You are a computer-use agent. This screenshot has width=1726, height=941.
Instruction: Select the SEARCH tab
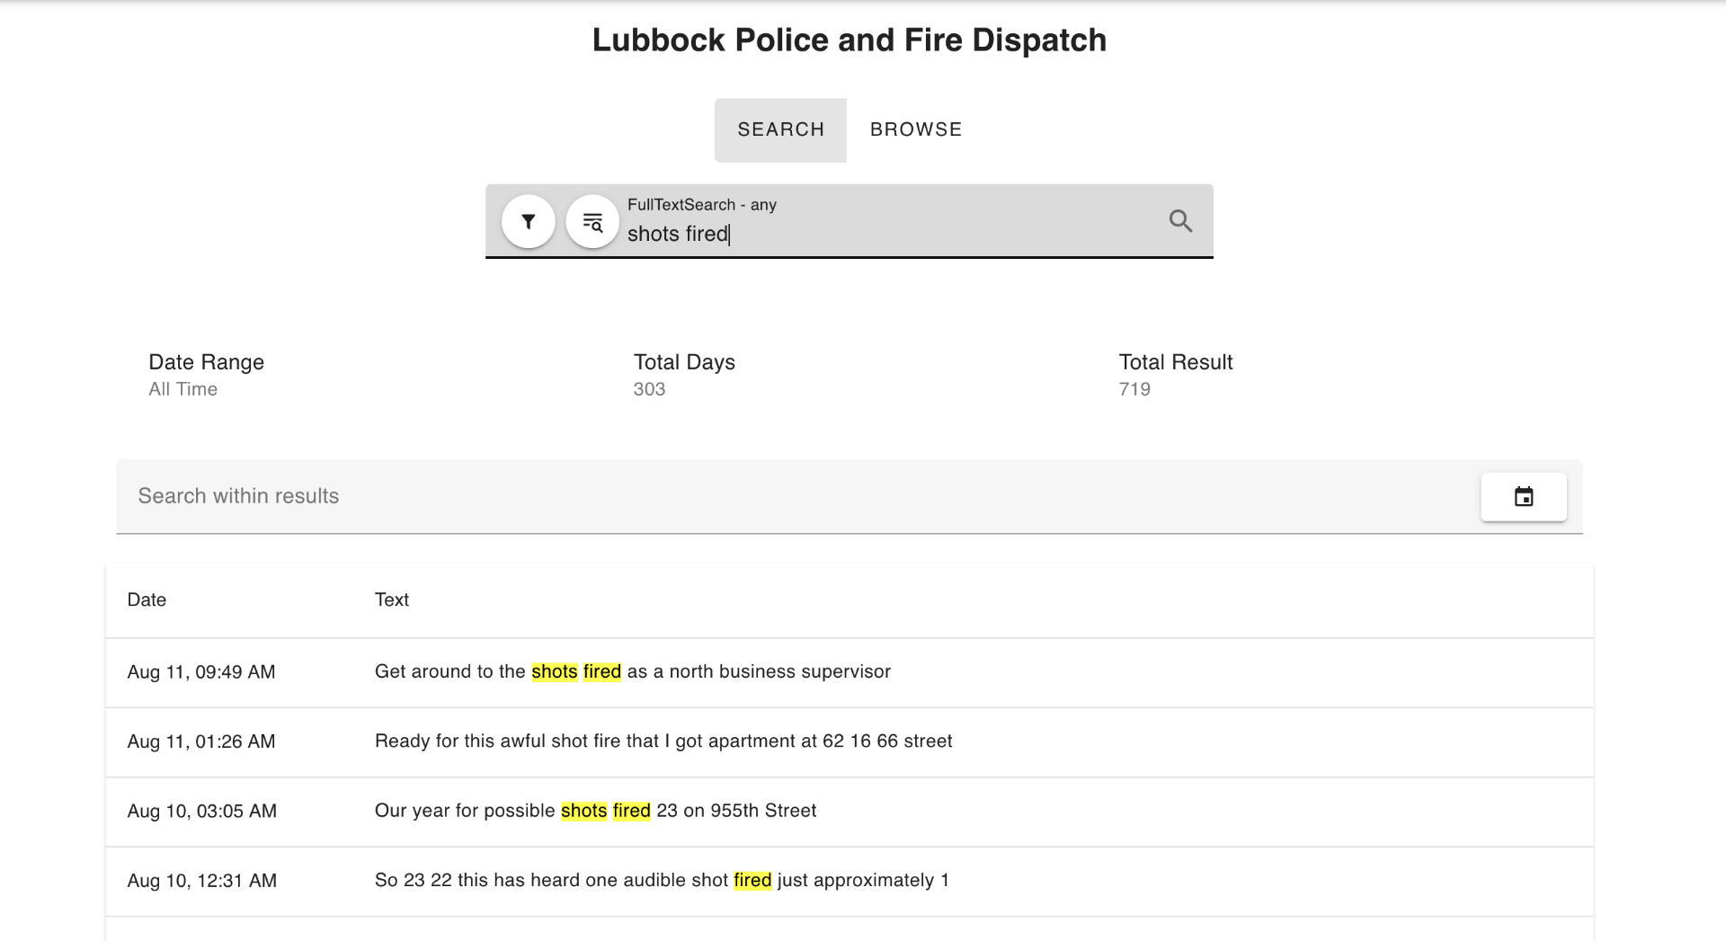pos(780,129)
